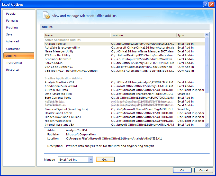Click the Help question mark button
The image size is (216, 176).
(x=205, y=4)
